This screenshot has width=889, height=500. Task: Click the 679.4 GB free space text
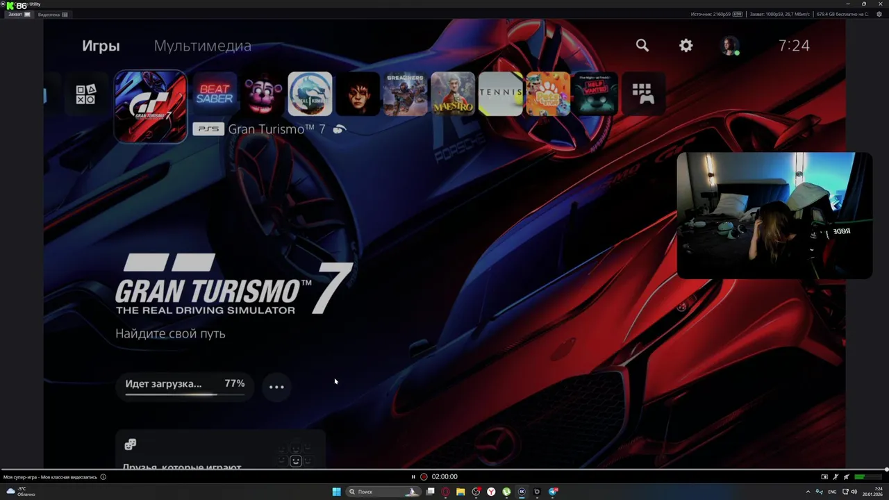[842, 14]
